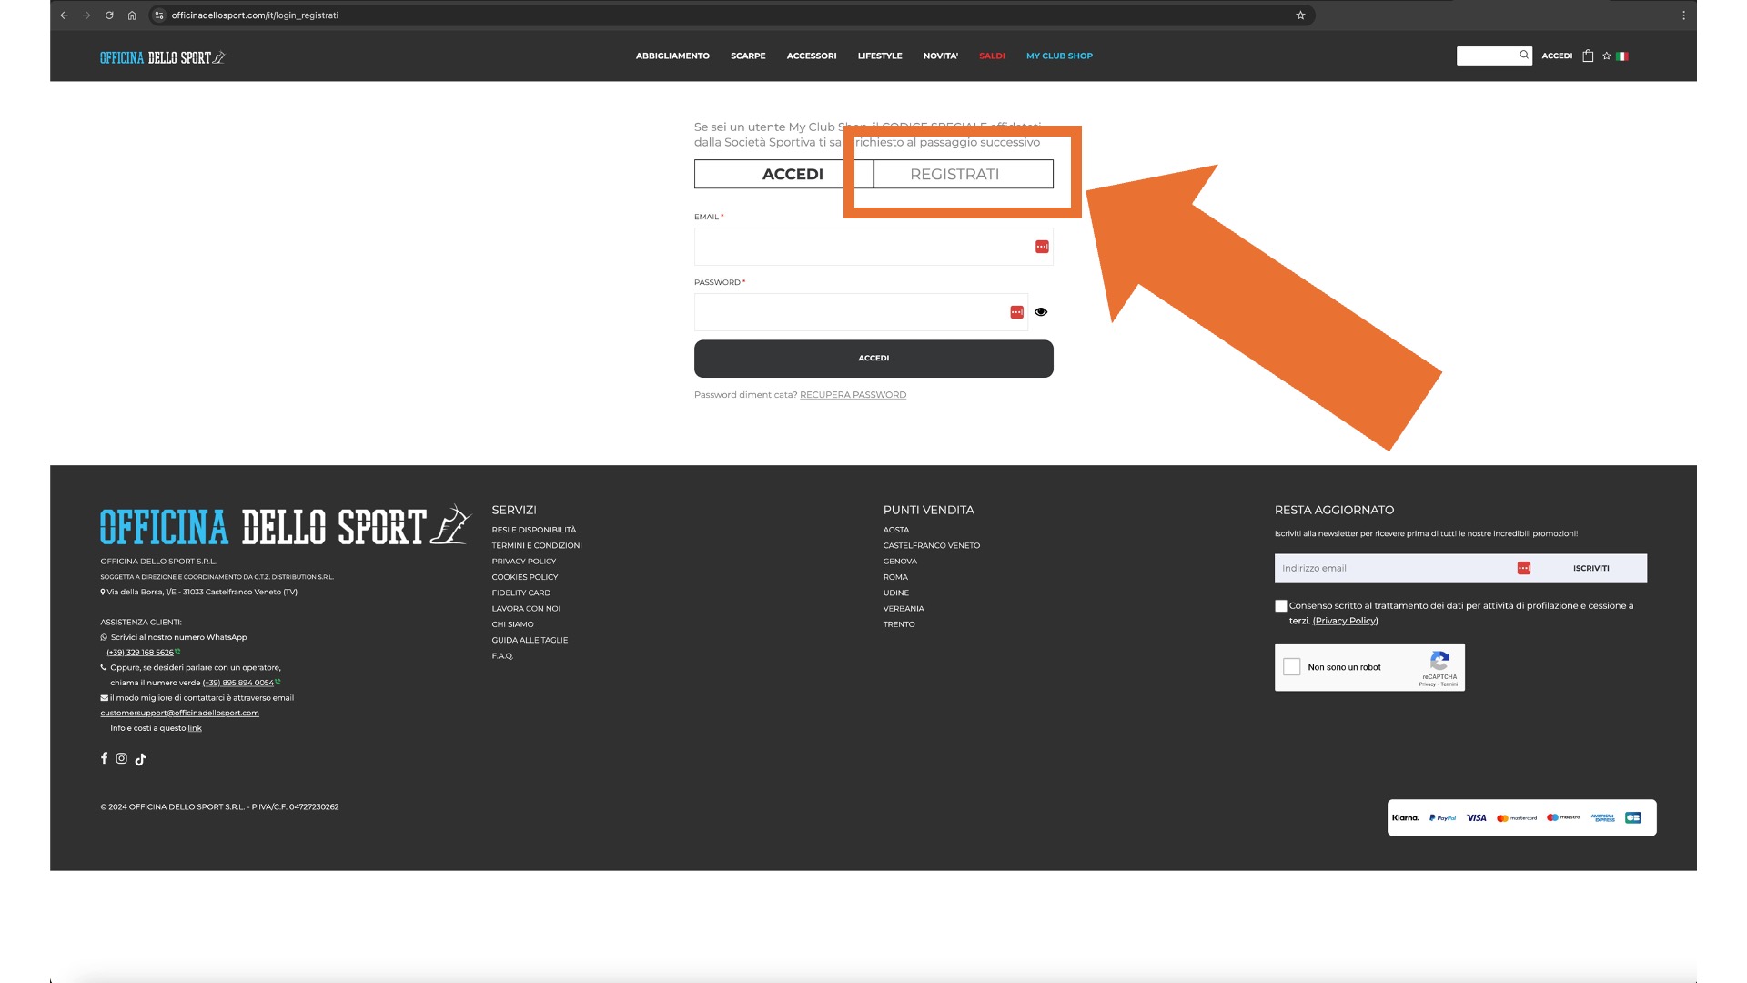Click the email input field
This screenshot has height=983, width=1747.
[x=873, y=246]
